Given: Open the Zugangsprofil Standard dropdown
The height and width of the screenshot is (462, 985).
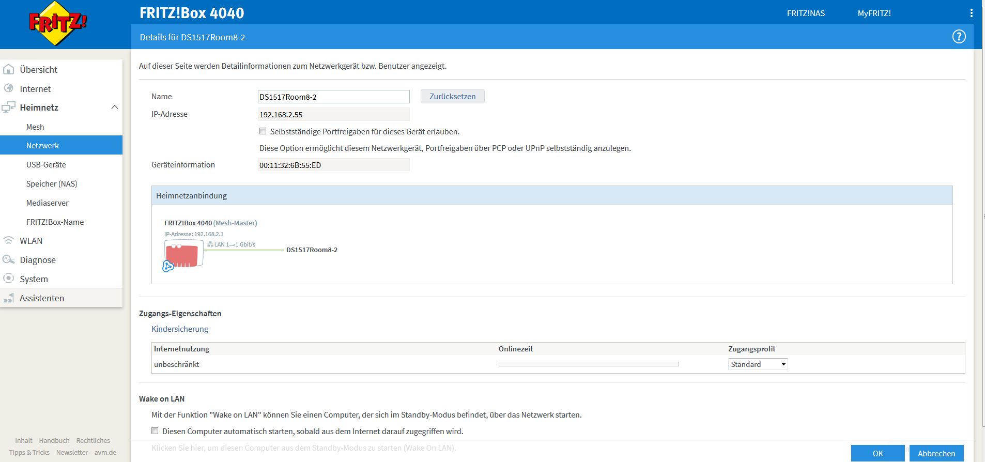Looking at the screenshot, I should (758, 364).
